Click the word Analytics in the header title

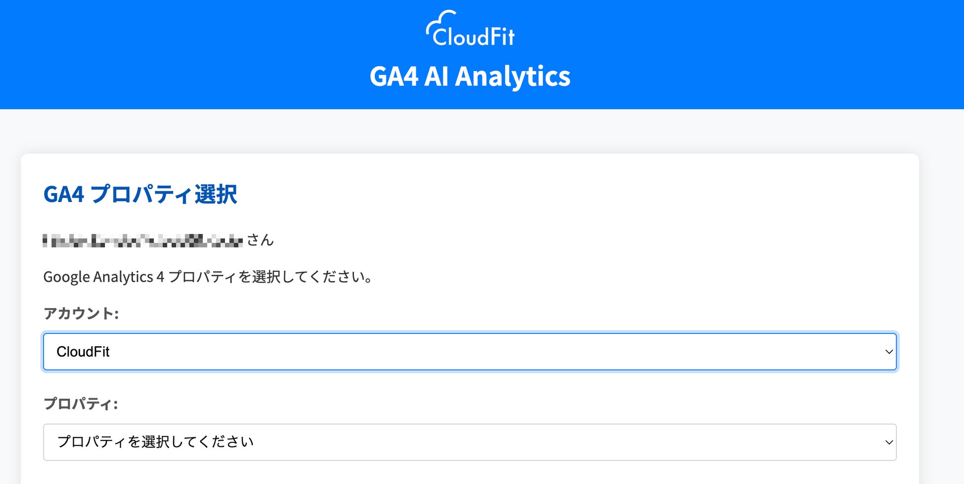(512, 77)
